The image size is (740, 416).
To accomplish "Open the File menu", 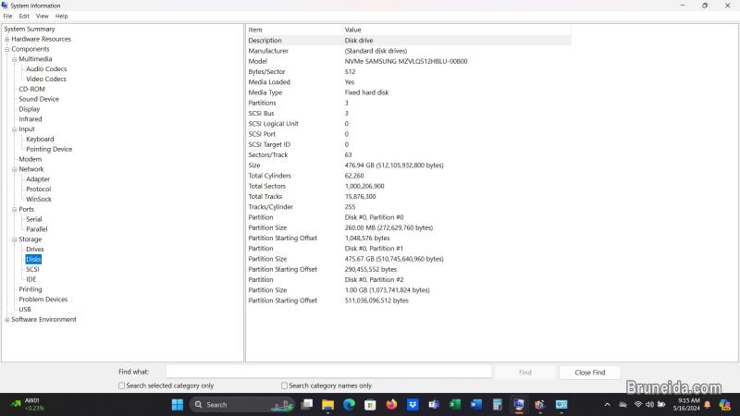I will click(8, 16).
